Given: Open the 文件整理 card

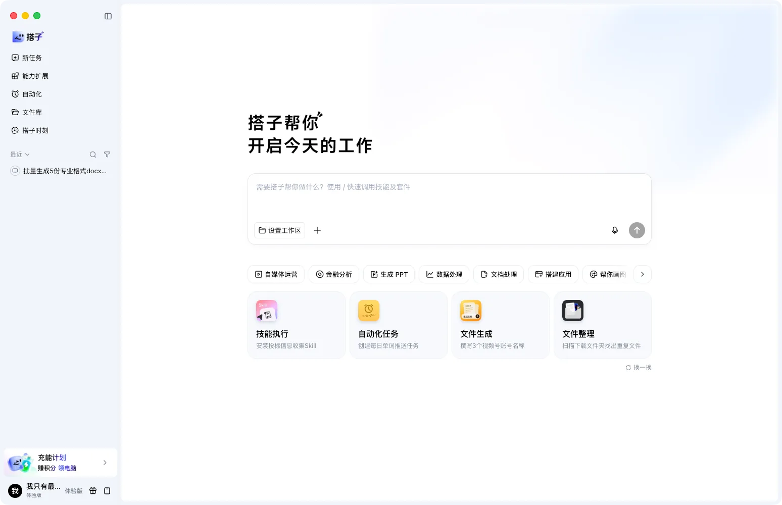Looking at the screenshot, I should pyautogui.click(x=603, y=325).
